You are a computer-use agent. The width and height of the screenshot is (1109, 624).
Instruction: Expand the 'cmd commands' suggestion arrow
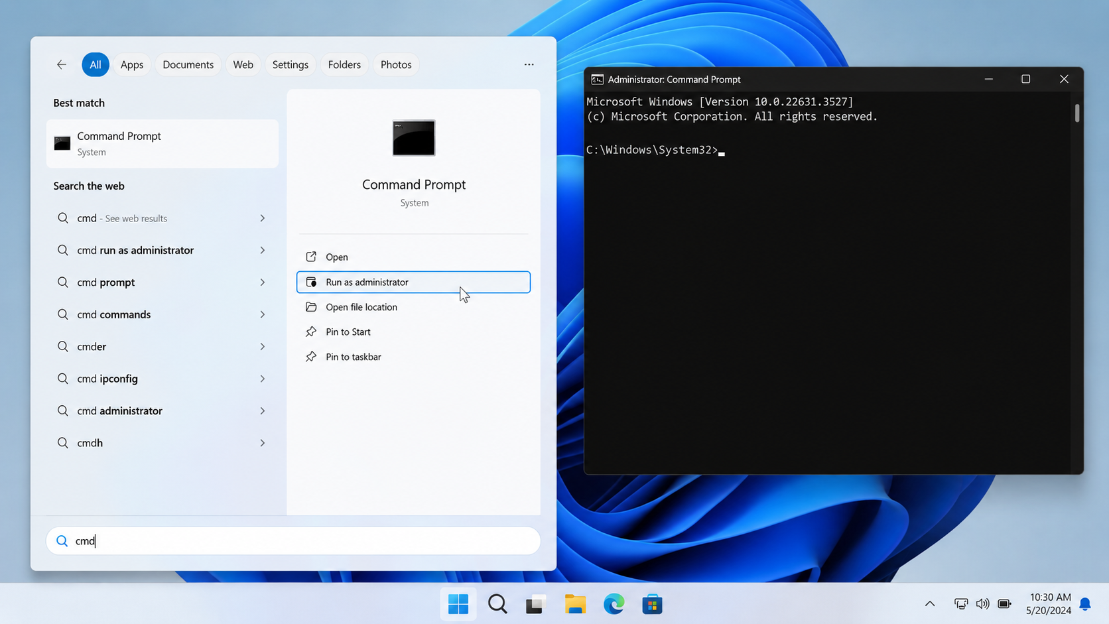(x=263, y=314)
